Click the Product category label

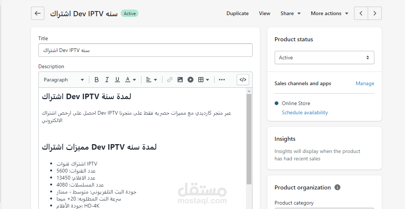(x=294, y=203)
